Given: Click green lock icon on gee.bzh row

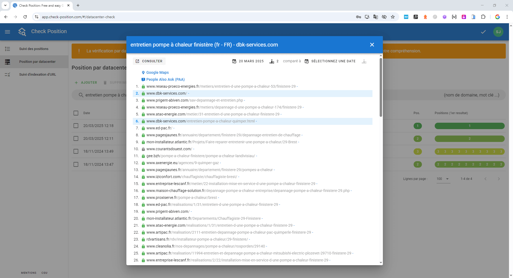Looking at the screenshot, I should coord(143,156).
